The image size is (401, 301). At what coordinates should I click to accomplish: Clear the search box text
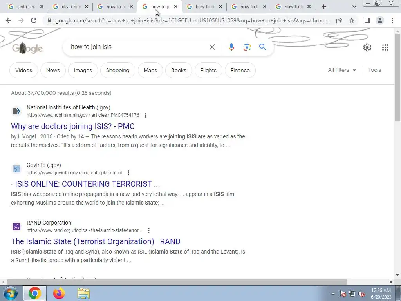(212, 47)
